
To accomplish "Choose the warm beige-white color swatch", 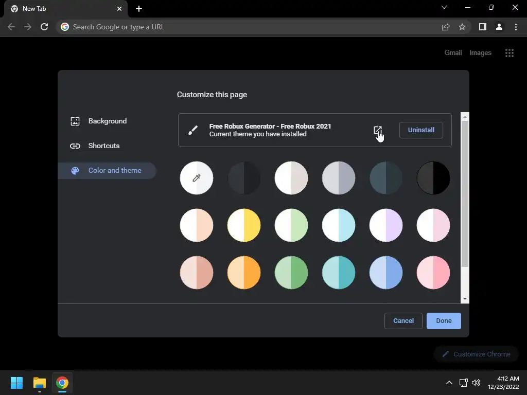I will coord(291,178).
